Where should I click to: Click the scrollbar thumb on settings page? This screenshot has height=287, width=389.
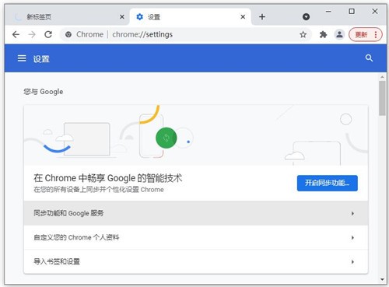382,98
